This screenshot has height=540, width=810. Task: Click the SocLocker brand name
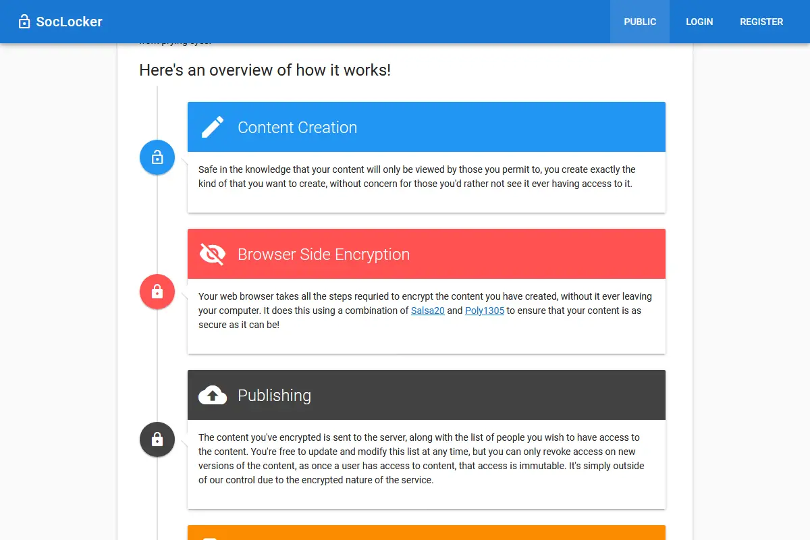tap(69, 22)
